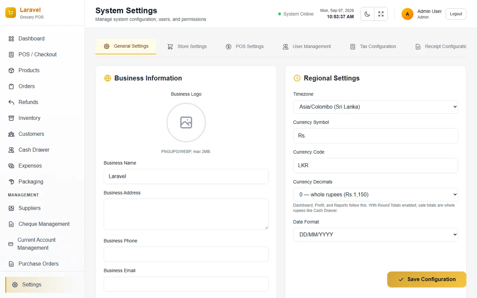Click the fullscreen expand icon

tap(381, 14)
